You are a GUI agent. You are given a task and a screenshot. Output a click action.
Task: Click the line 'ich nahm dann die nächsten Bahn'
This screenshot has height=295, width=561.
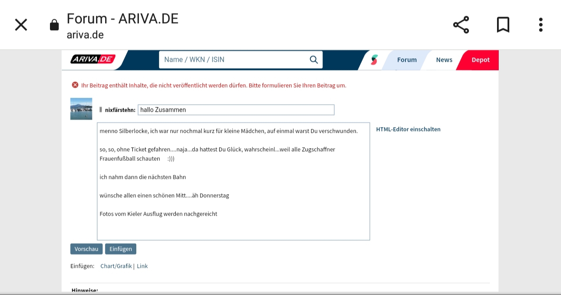[x=143, y=177]
